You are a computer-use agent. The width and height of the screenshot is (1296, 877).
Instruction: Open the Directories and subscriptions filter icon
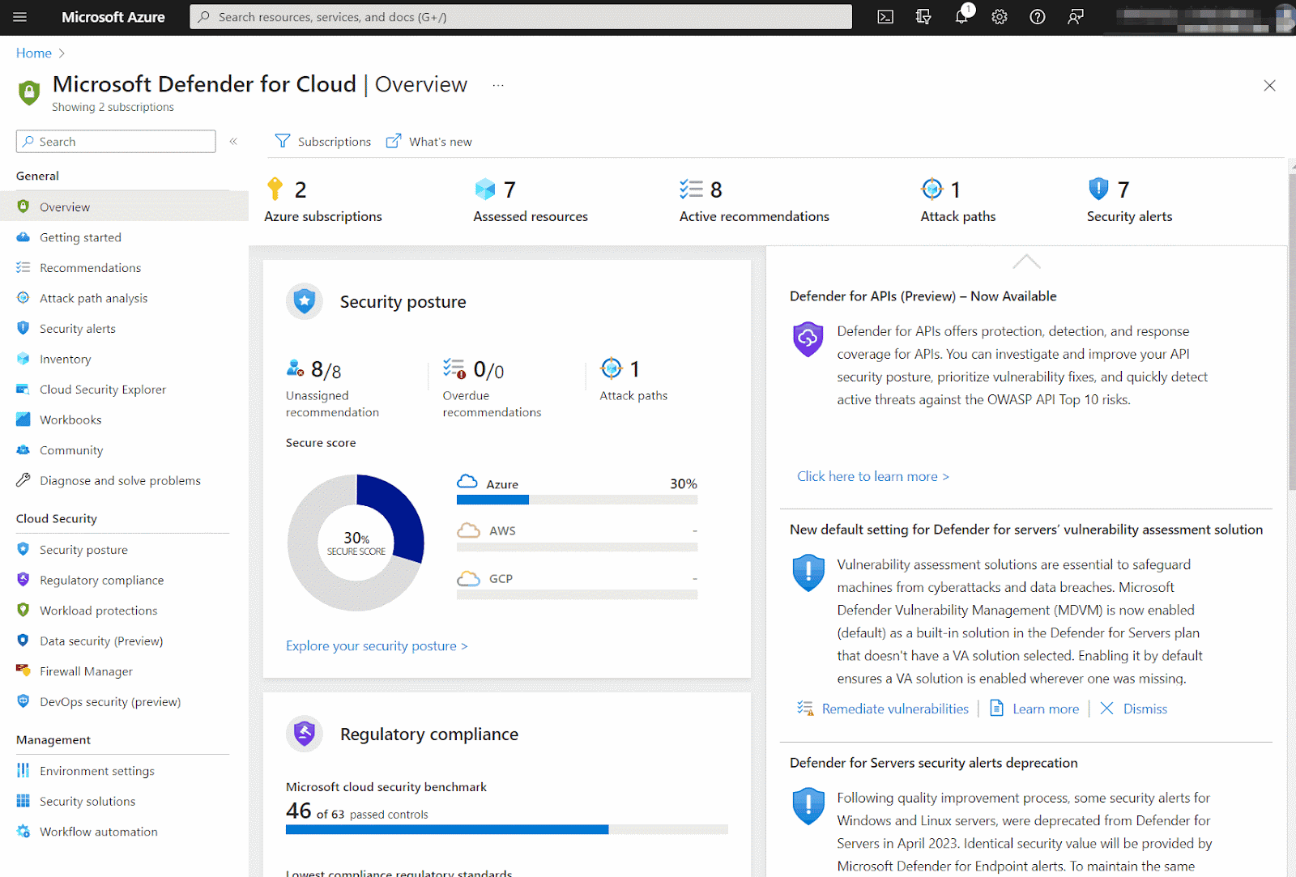[x=923, y=17]
